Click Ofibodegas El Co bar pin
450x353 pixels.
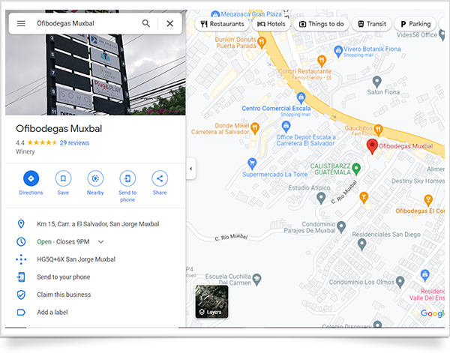(428, 200)
